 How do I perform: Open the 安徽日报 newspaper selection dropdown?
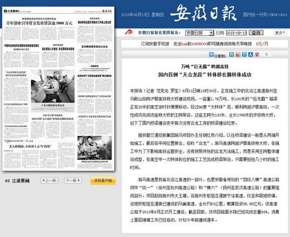coord(196,33)
